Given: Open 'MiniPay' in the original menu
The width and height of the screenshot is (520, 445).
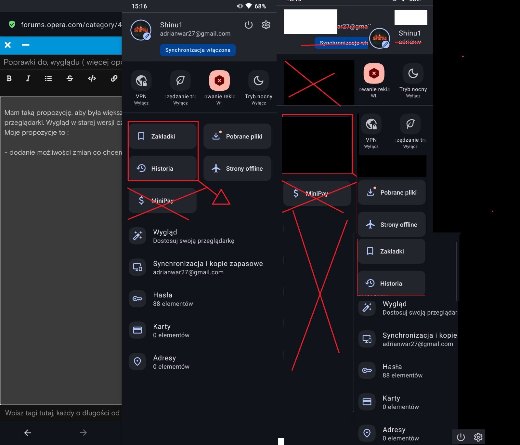Looking at the screenshot, I should tap(162, 201).
